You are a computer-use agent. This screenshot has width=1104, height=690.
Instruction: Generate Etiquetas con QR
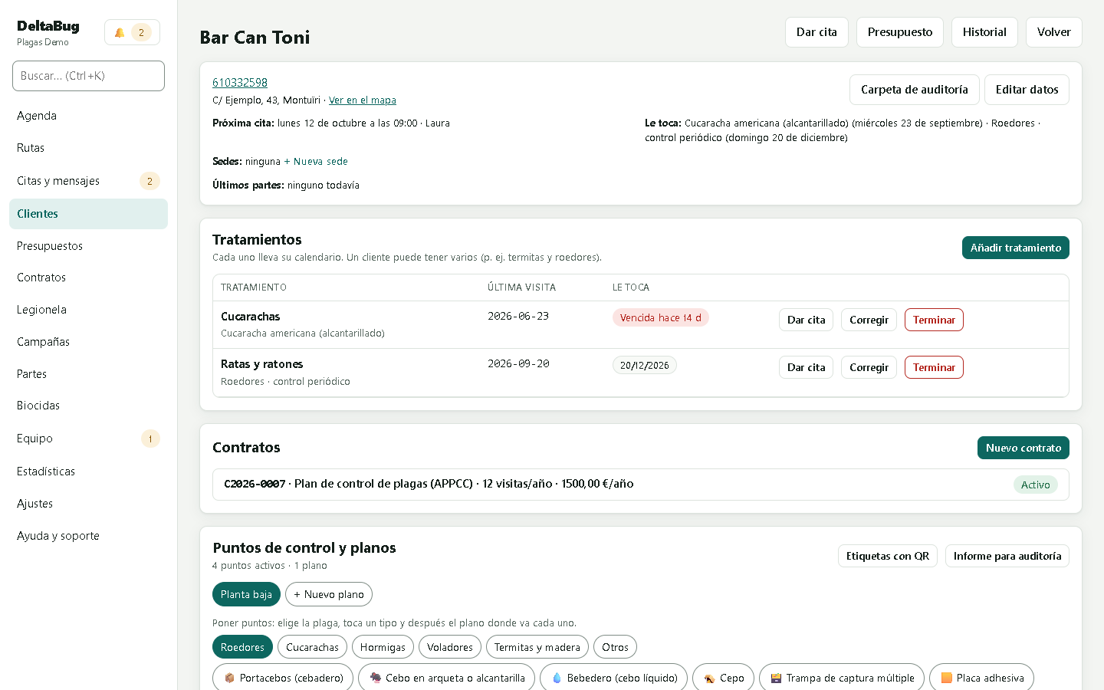point(888,556)
